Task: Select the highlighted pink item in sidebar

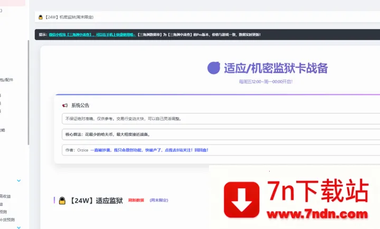Action: pos(13,3)
